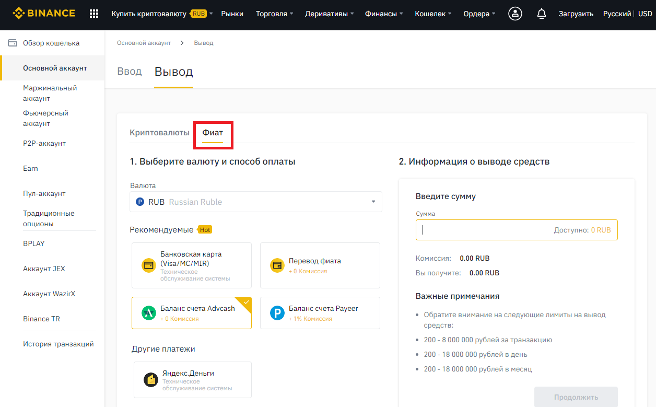This screenshot has height=407, width=656.
Task: Open the notifications bell
Action: 542,14
